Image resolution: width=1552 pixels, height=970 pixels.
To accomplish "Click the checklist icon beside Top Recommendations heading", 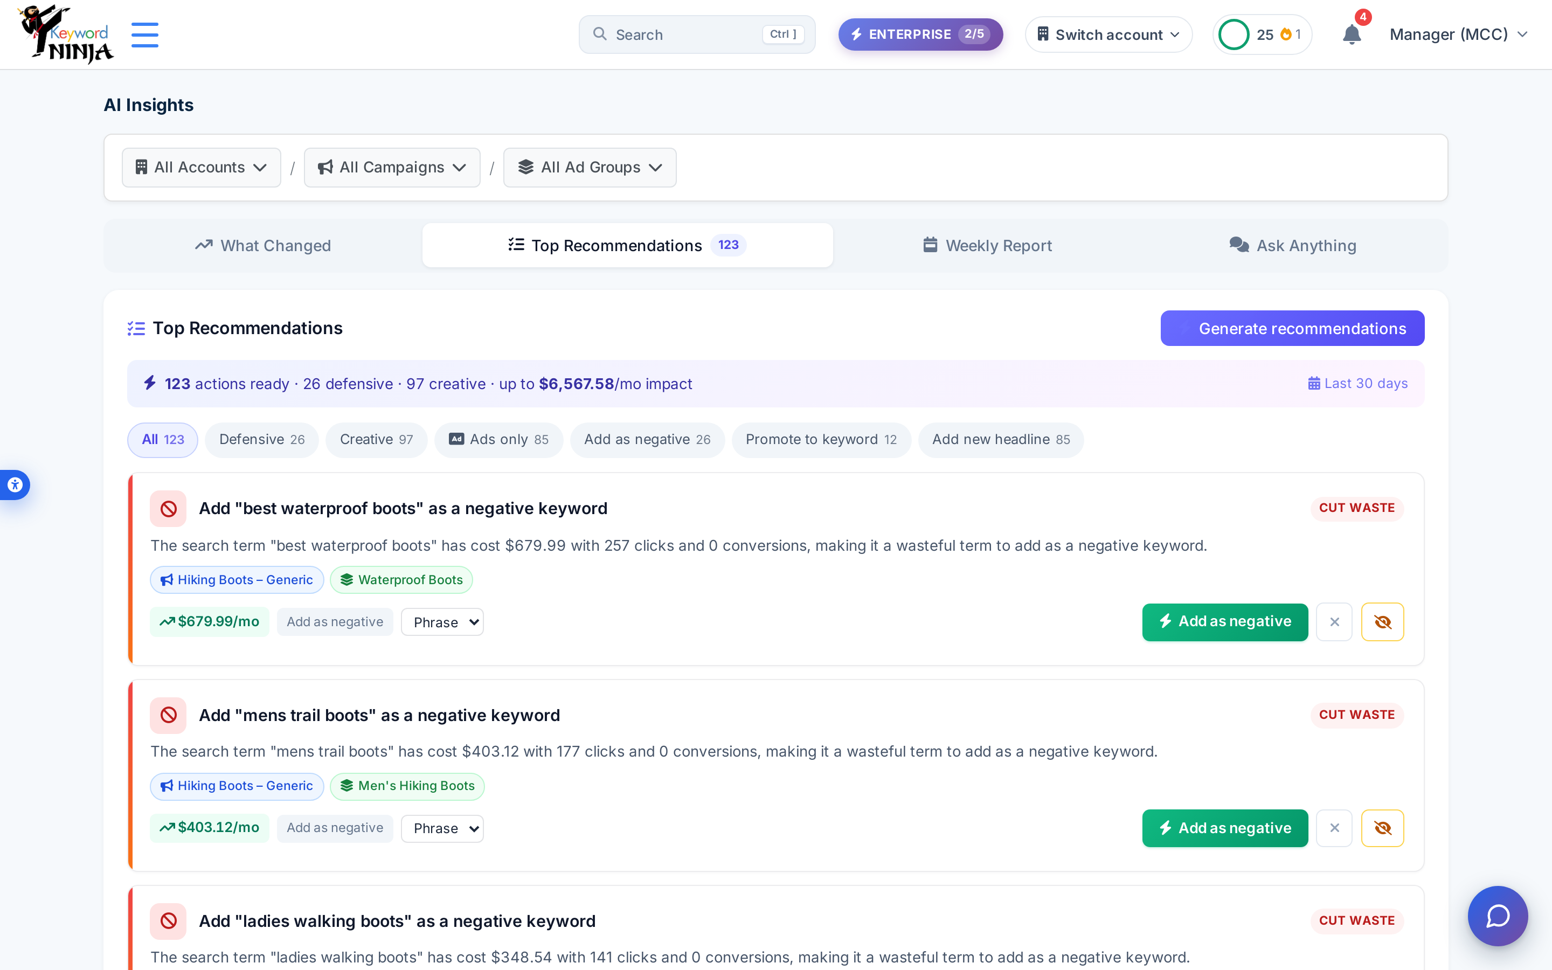I will pyautogui.click(x=136, y=329).
